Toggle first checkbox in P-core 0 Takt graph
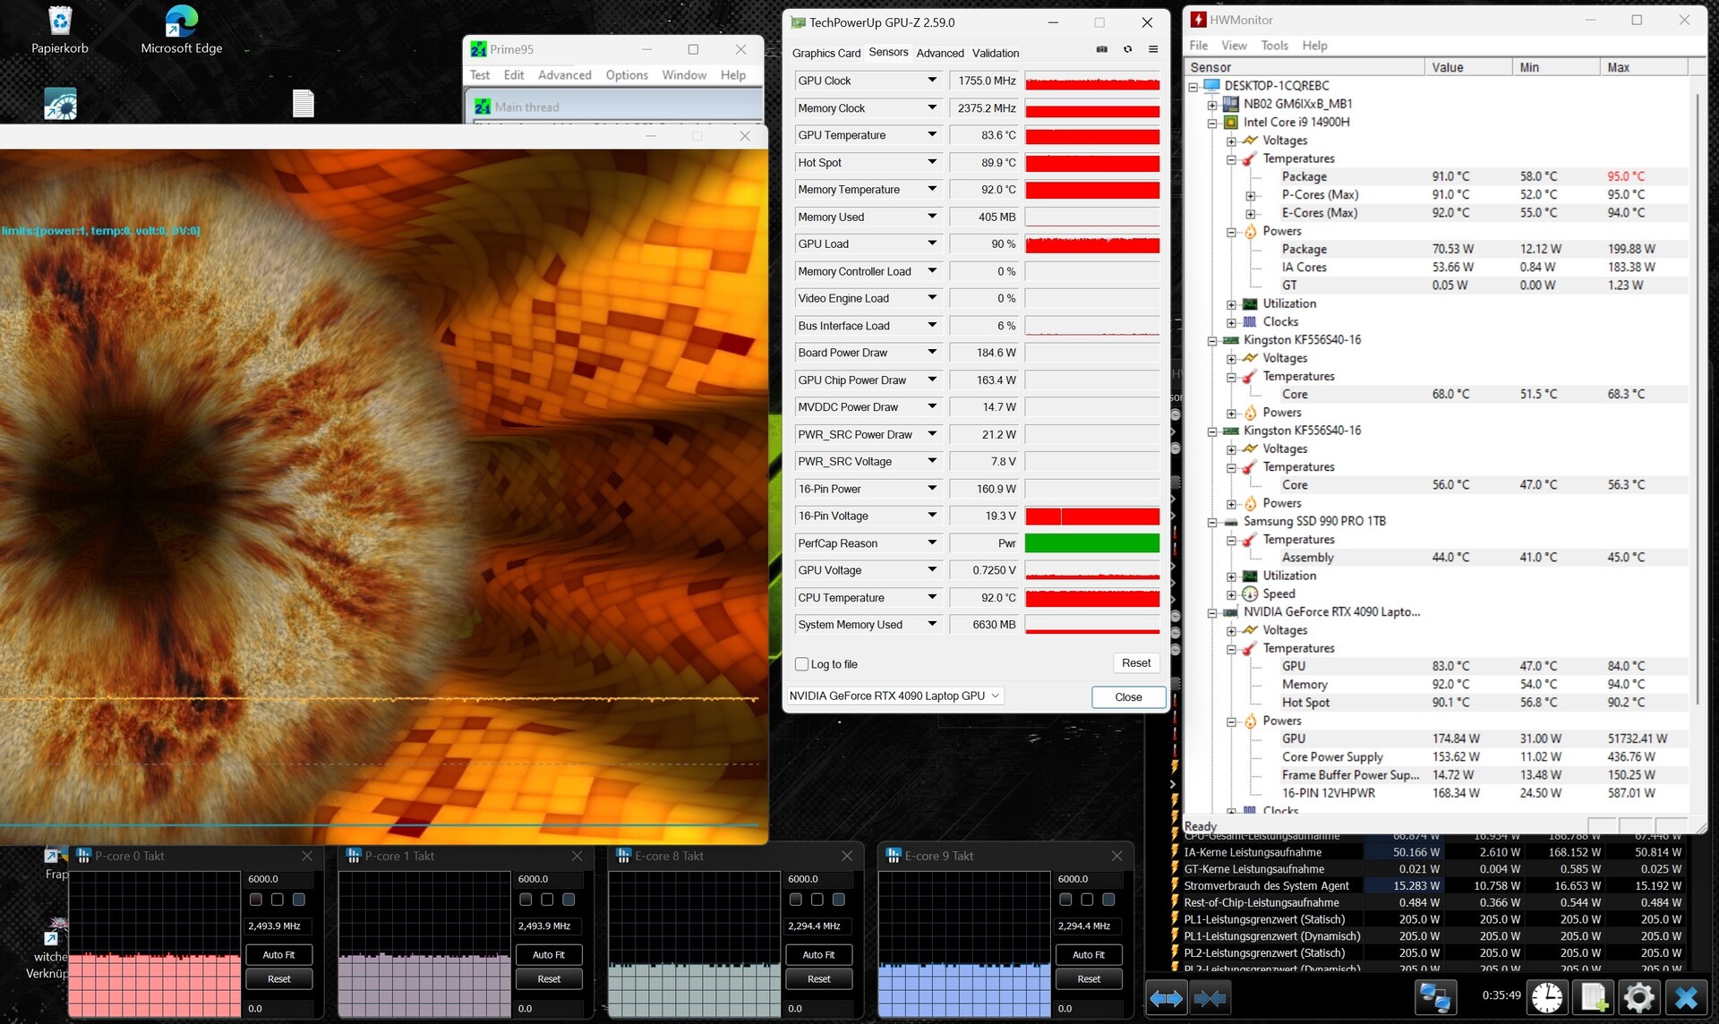The width and height of the screenshot is (1719, 1024). [256, 900]
